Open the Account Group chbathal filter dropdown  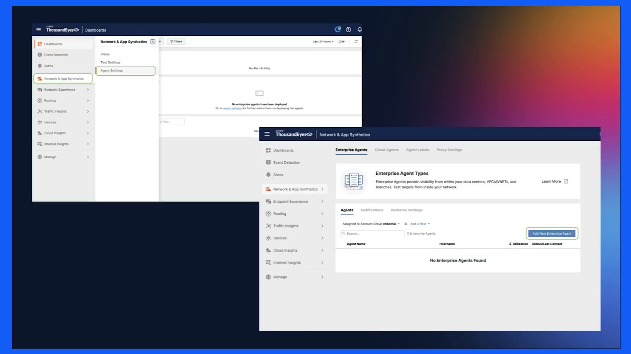371,224
